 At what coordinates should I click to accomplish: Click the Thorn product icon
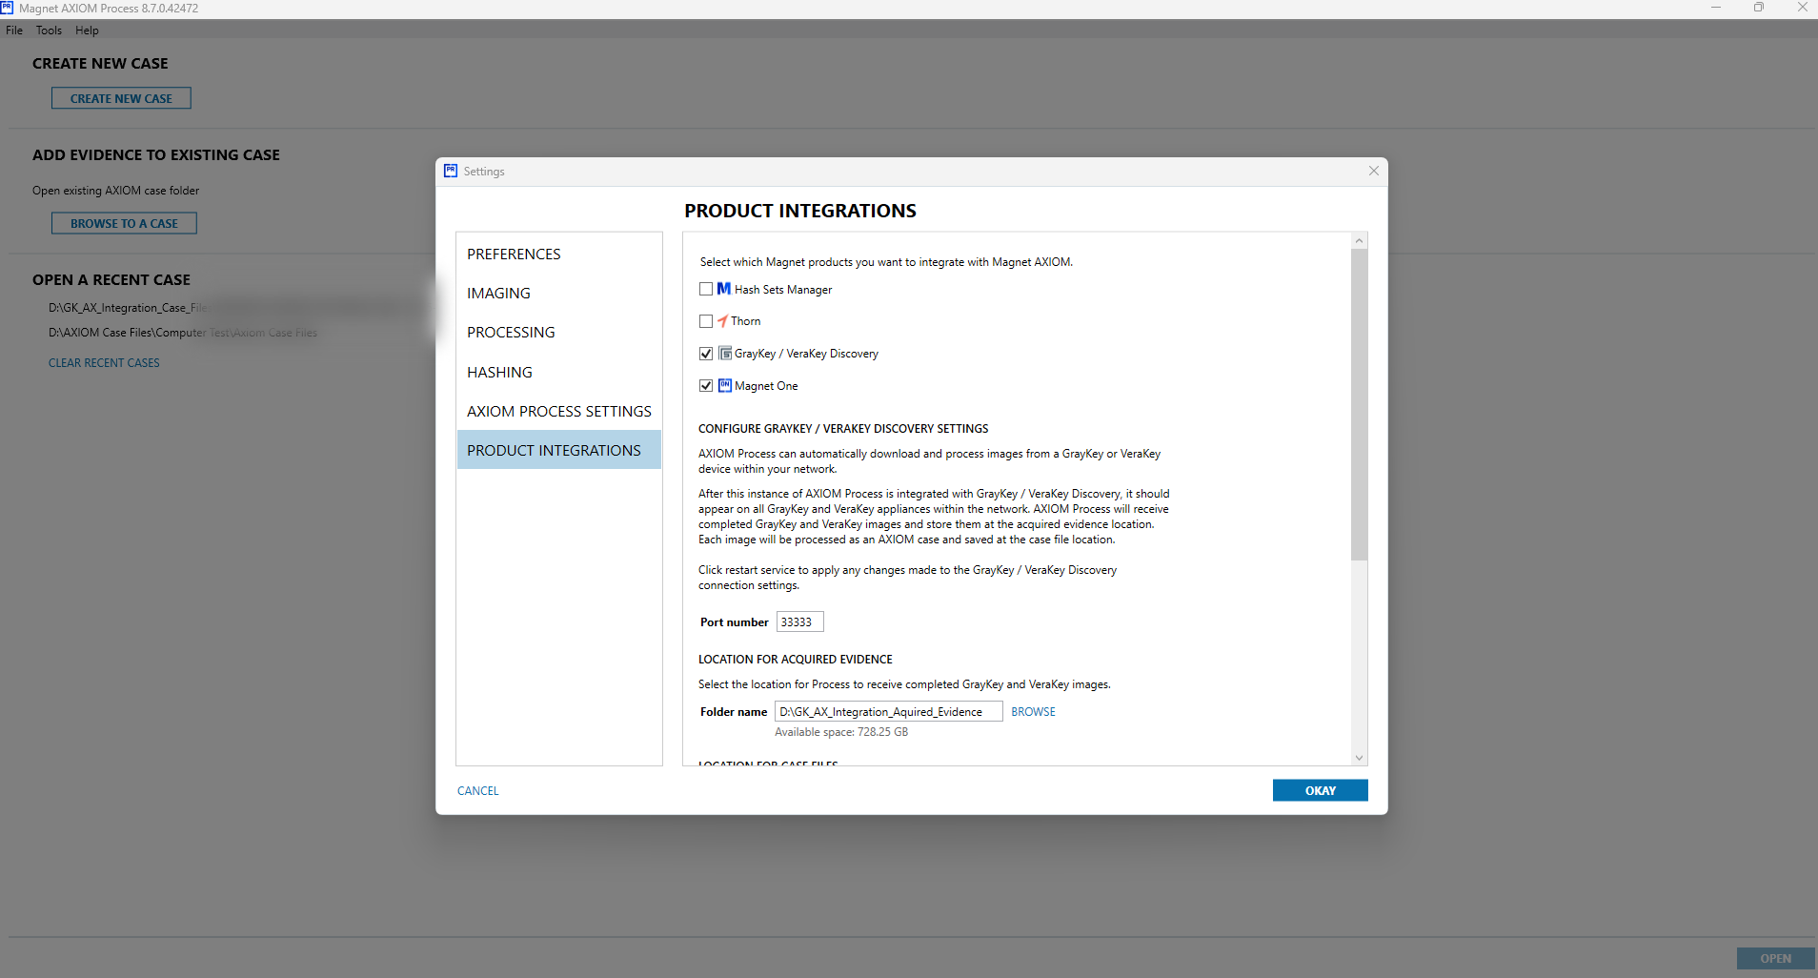(x=722, y=321)
